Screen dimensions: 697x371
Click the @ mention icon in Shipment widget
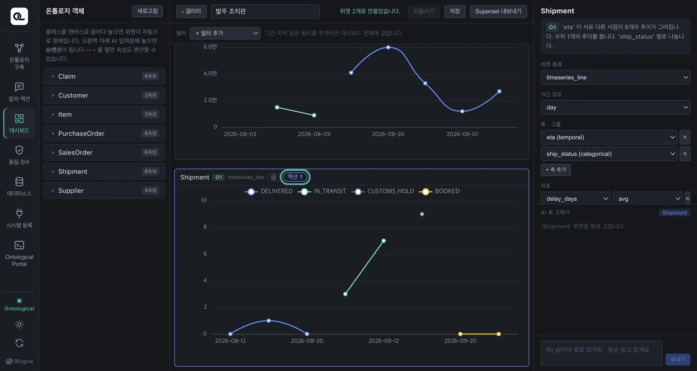pos(274,177)
